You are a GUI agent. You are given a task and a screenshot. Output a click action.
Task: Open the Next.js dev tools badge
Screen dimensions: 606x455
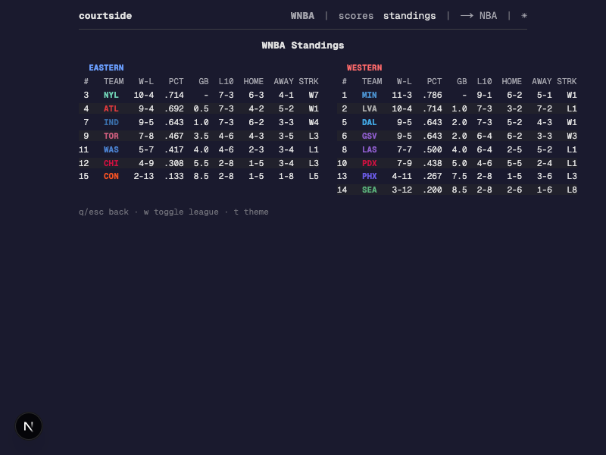point(29,426)
